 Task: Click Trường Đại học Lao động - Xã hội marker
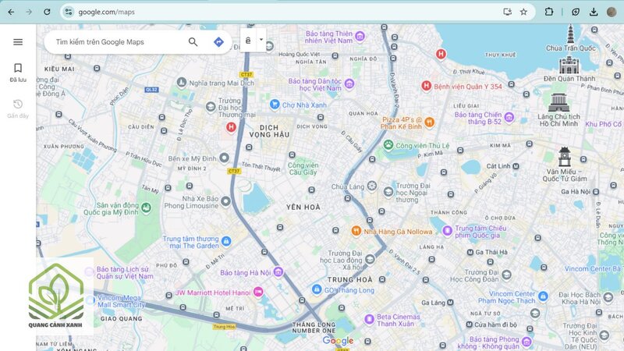click(370, 260)
